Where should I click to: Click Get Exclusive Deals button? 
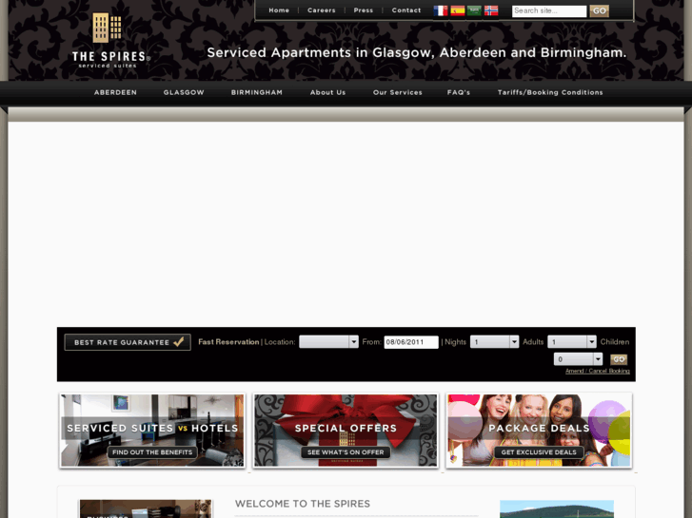[x=539, y=452]
